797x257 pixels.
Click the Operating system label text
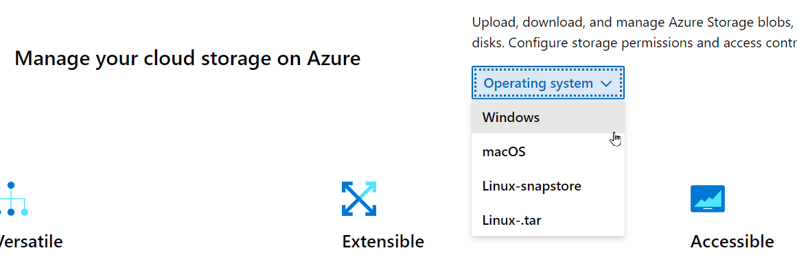pyautogui.click(x=538, y=84)
